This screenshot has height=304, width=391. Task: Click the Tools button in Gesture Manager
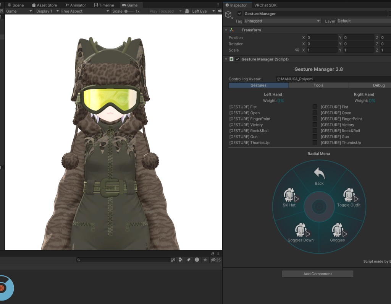318,85
